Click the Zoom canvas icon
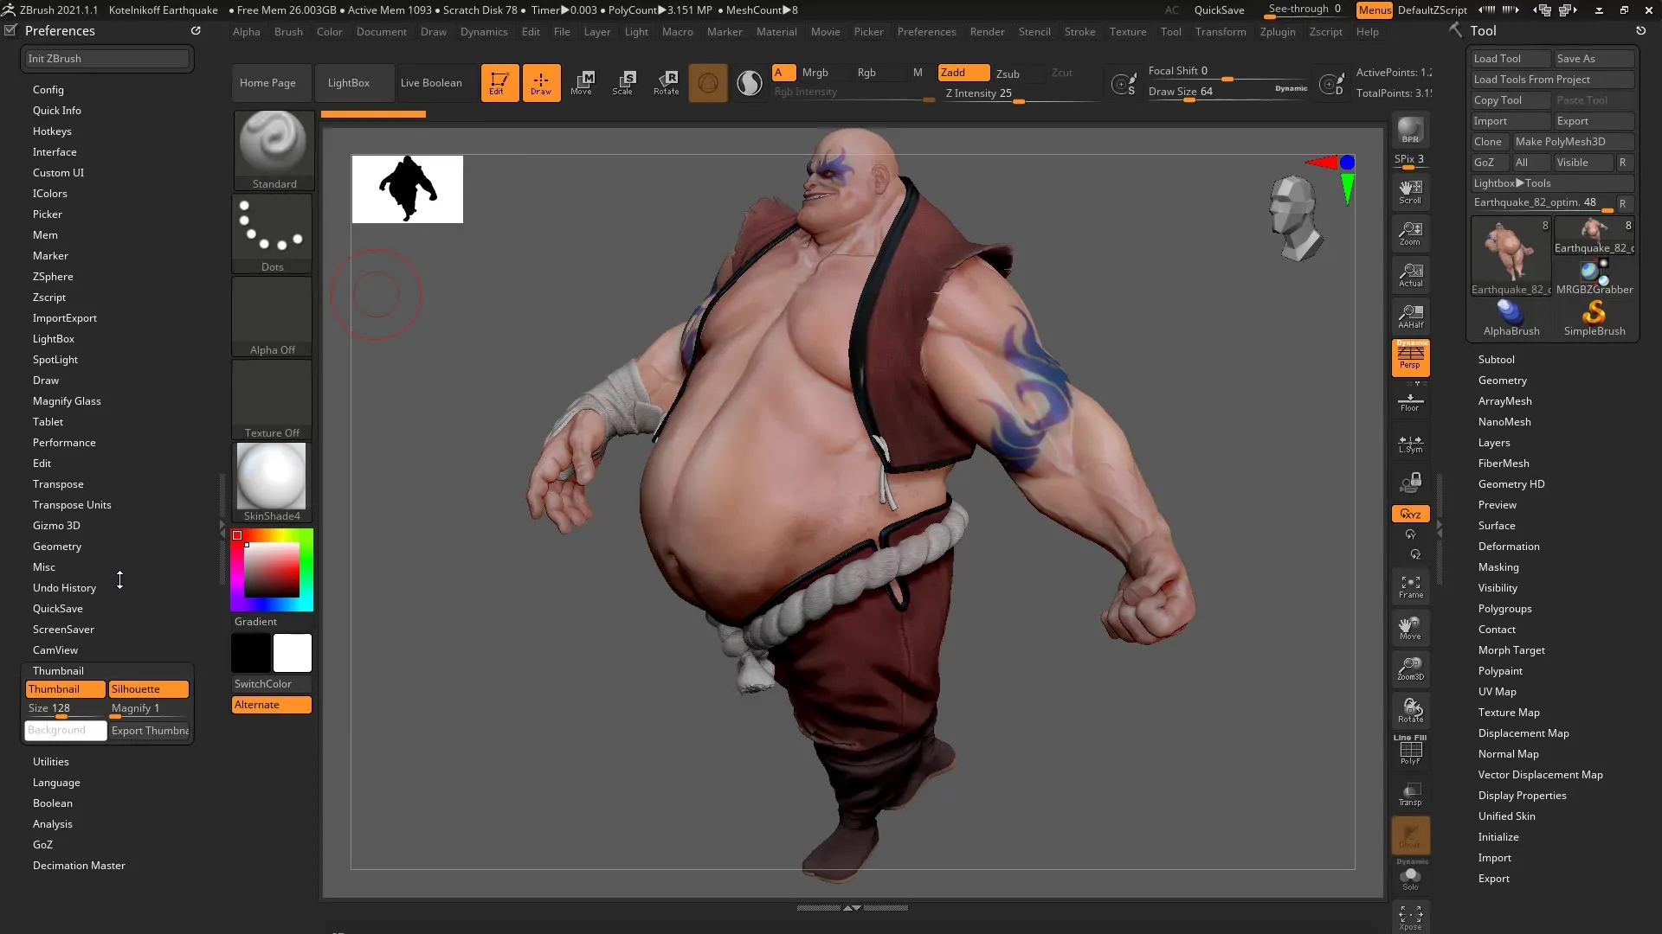The height and width of the screenshot is (934, 1662). 1410,233
